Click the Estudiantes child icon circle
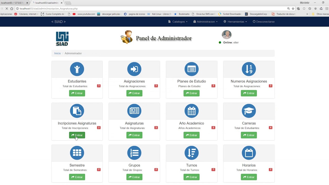 click(77, 69)
